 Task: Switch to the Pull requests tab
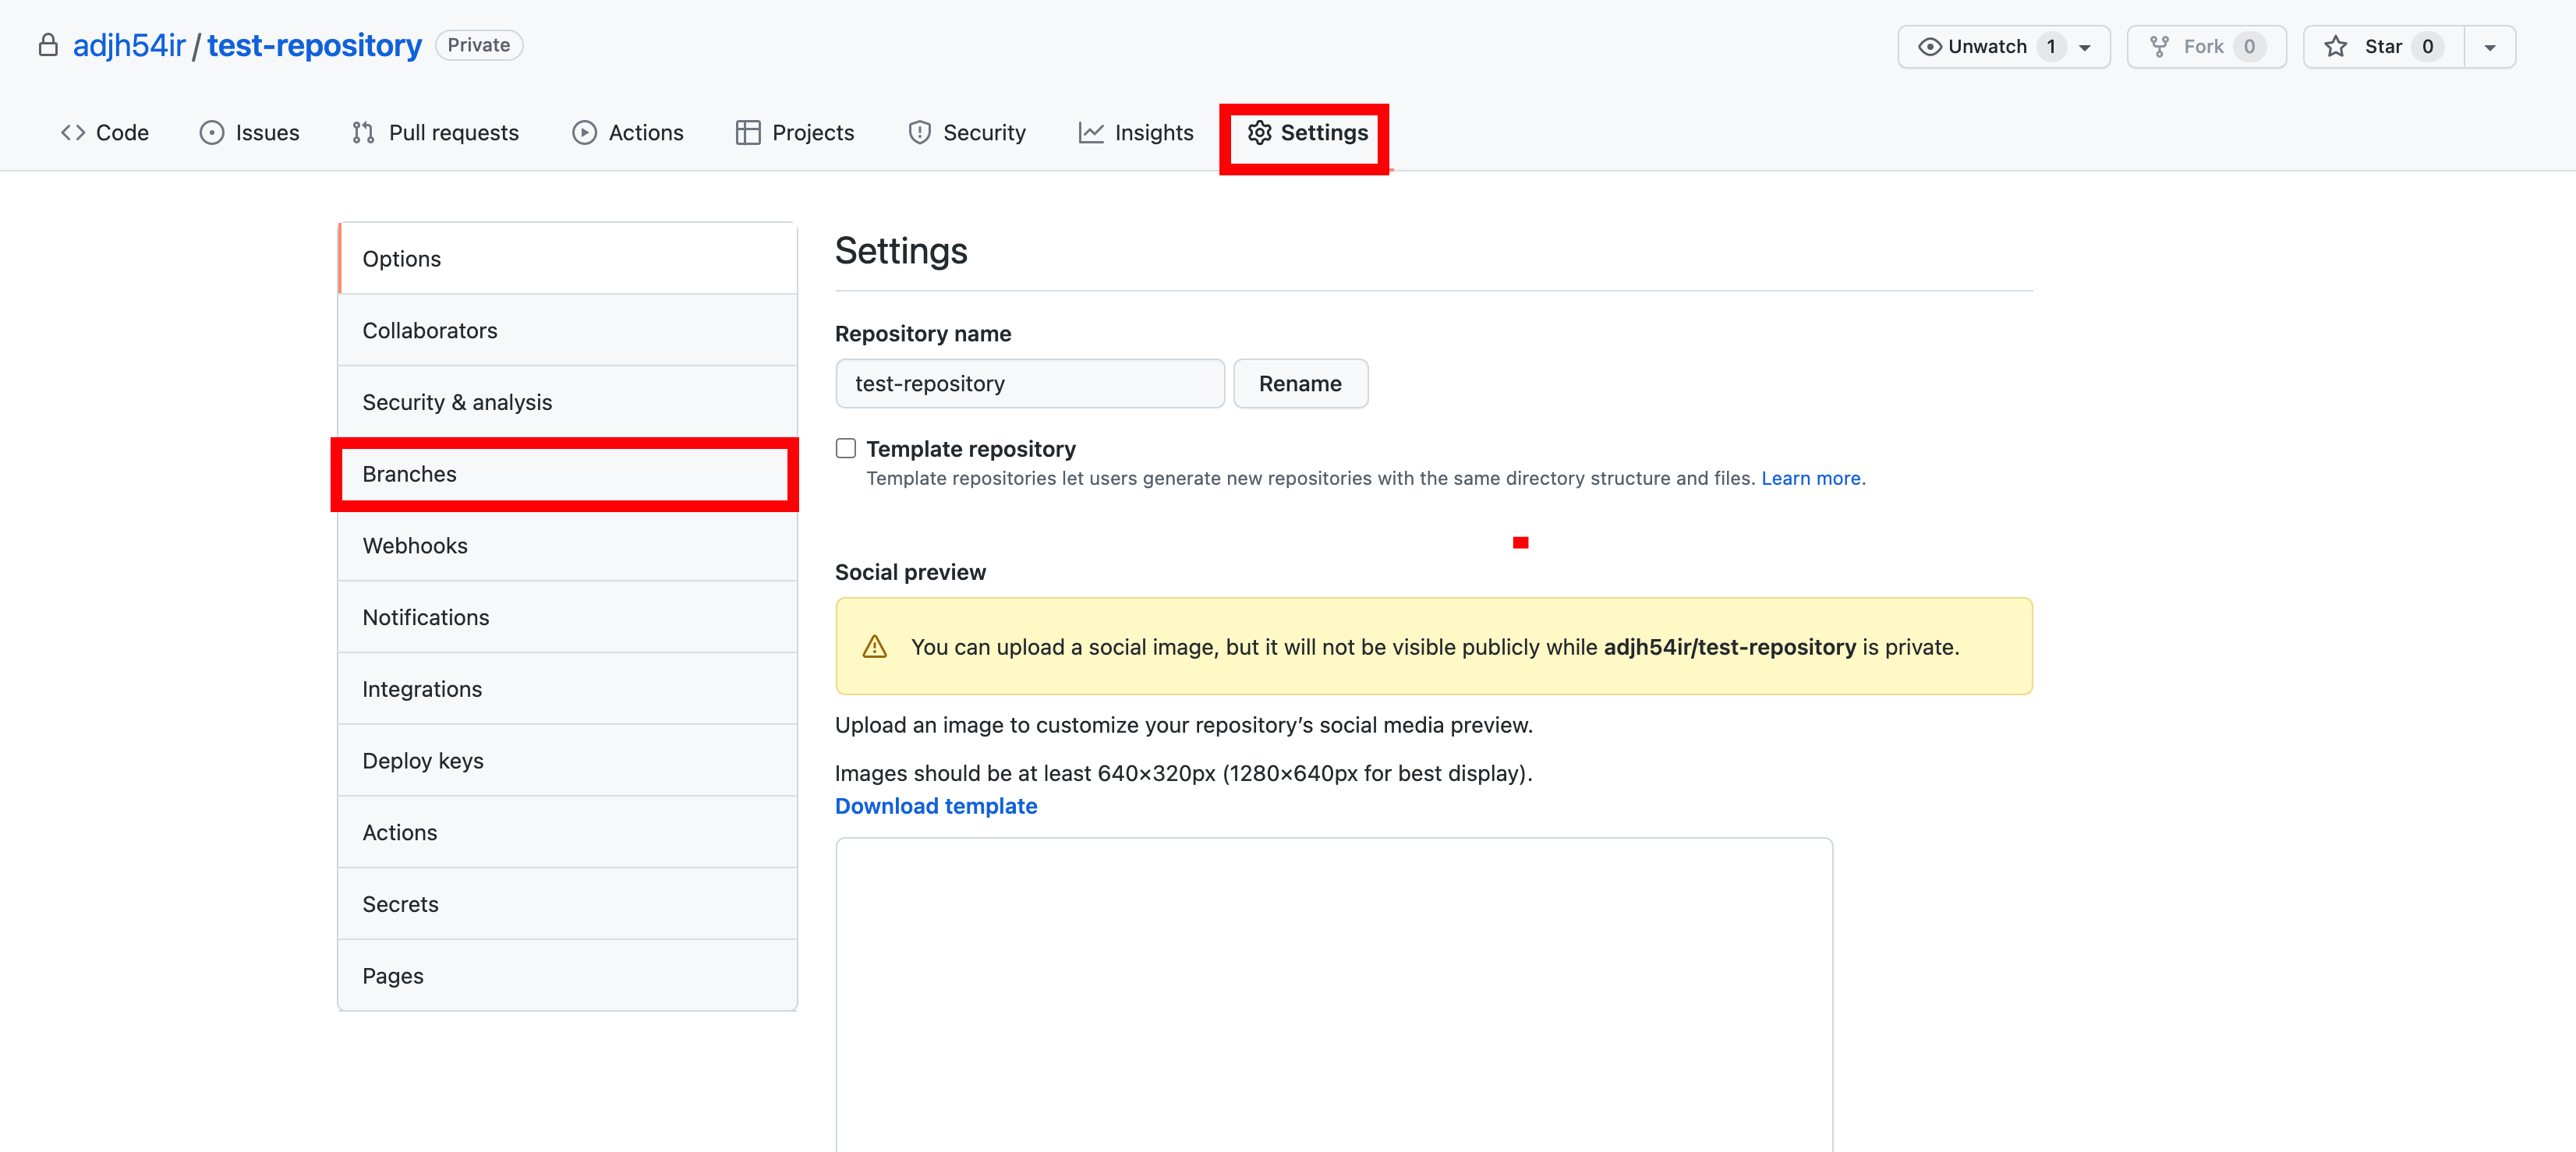(x=435, y=133)
